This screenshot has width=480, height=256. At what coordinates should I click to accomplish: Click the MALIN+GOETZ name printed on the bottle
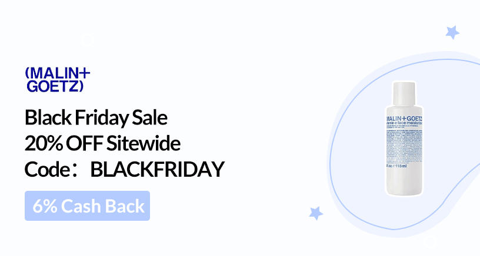[x=406, y=117]
